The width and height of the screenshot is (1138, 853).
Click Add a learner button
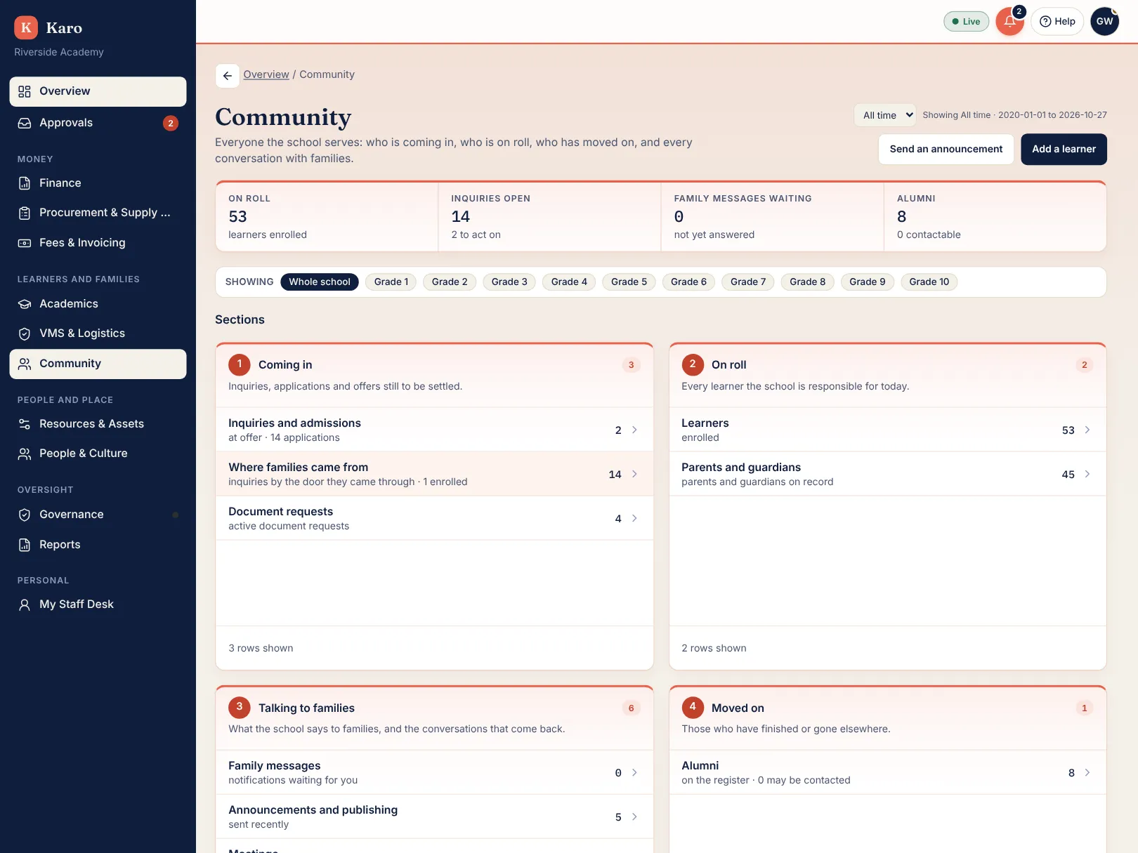pos(1064,149)
